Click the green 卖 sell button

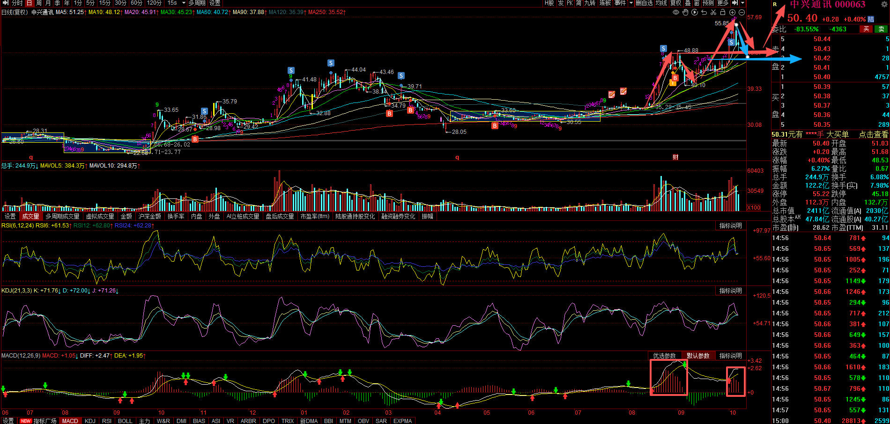(881, 29)
